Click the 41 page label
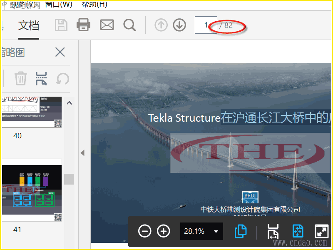The width and height of the screenshot is (333, 250). 17,230
